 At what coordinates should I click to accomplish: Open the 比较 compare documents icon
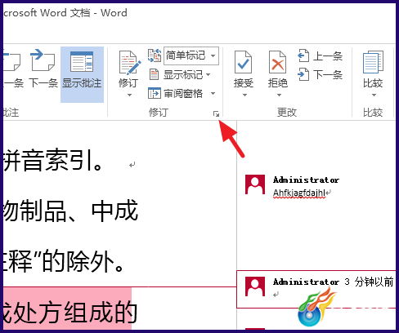(x=373, y=62)
